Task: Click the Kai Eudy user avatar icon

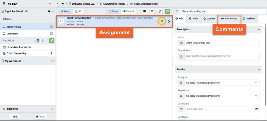Action: pyautogui.click(x=4, y=3)
